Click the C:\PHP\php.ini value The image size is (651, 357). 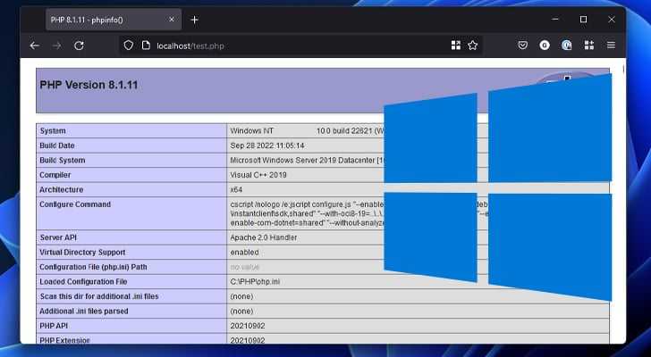click(x=255, y=282)
